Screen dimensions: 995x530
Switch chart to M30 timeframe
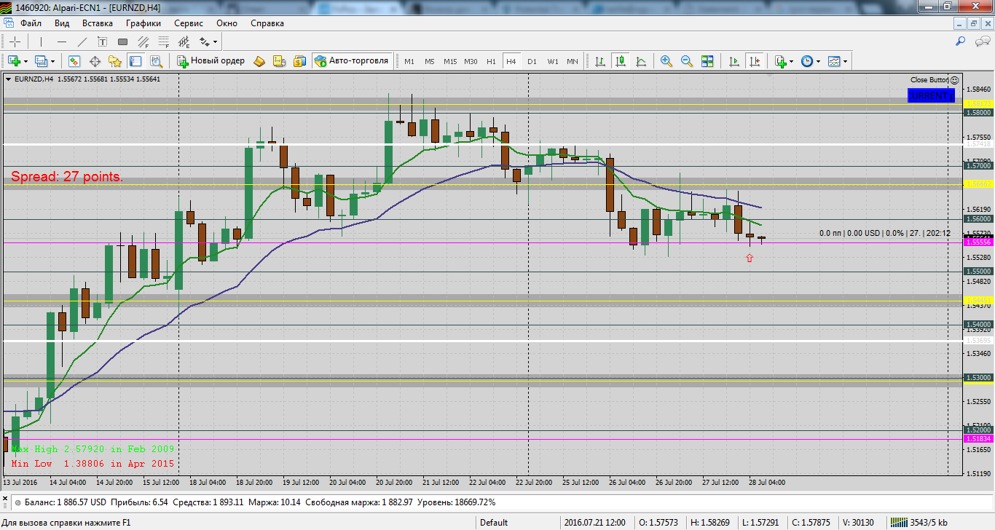471,61
